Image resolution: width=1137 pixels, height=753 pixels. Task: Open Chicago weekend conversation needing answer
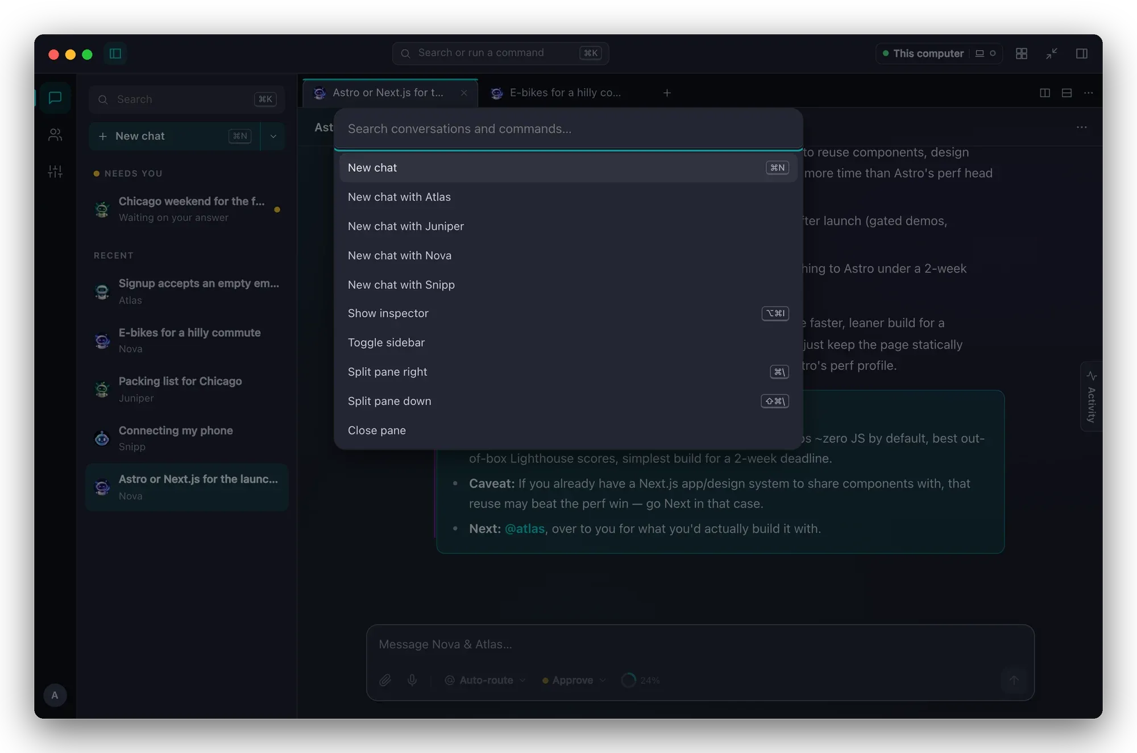tap(186, 209)
